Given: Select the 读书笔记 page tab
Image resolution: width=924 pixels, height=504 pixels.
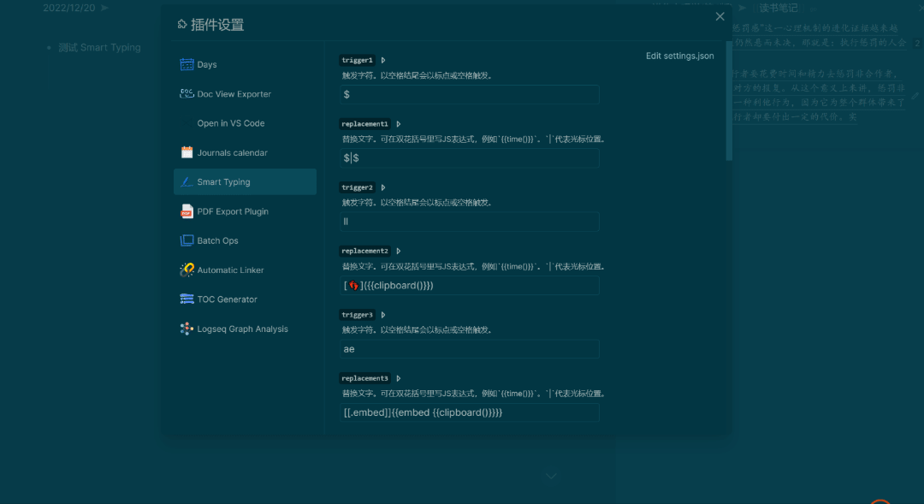Looking at the screenshot, I should (x=778, y=8).
